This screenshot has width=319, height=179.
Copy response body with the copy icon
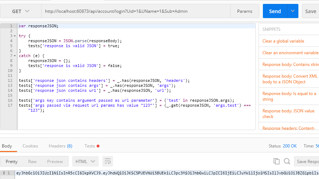click(x=276, y=161)
